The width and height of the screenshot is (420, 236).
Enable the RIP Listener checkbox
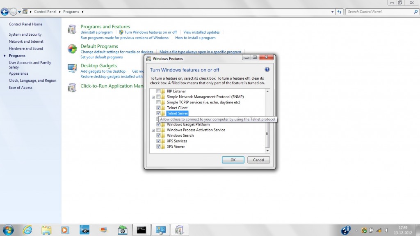158,91
